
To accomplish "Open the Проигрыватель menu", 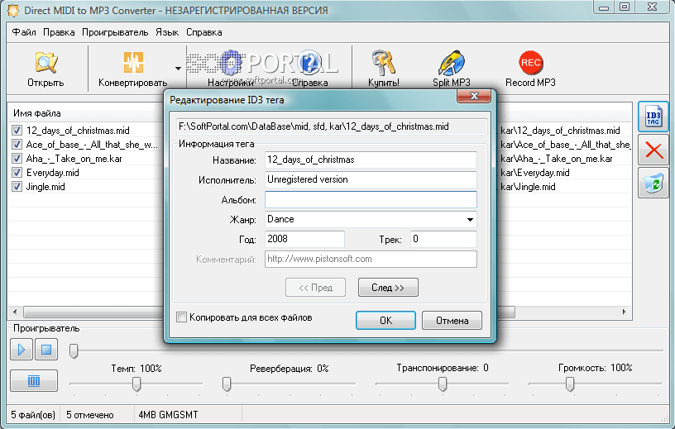I will coord(115,32).
